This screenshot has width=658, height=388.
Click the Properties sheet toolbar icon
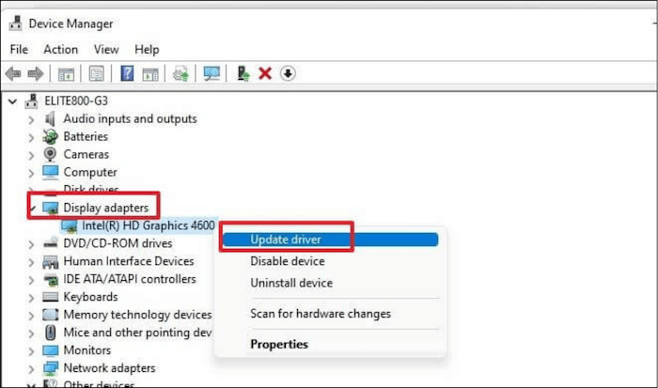coord(97,74)
